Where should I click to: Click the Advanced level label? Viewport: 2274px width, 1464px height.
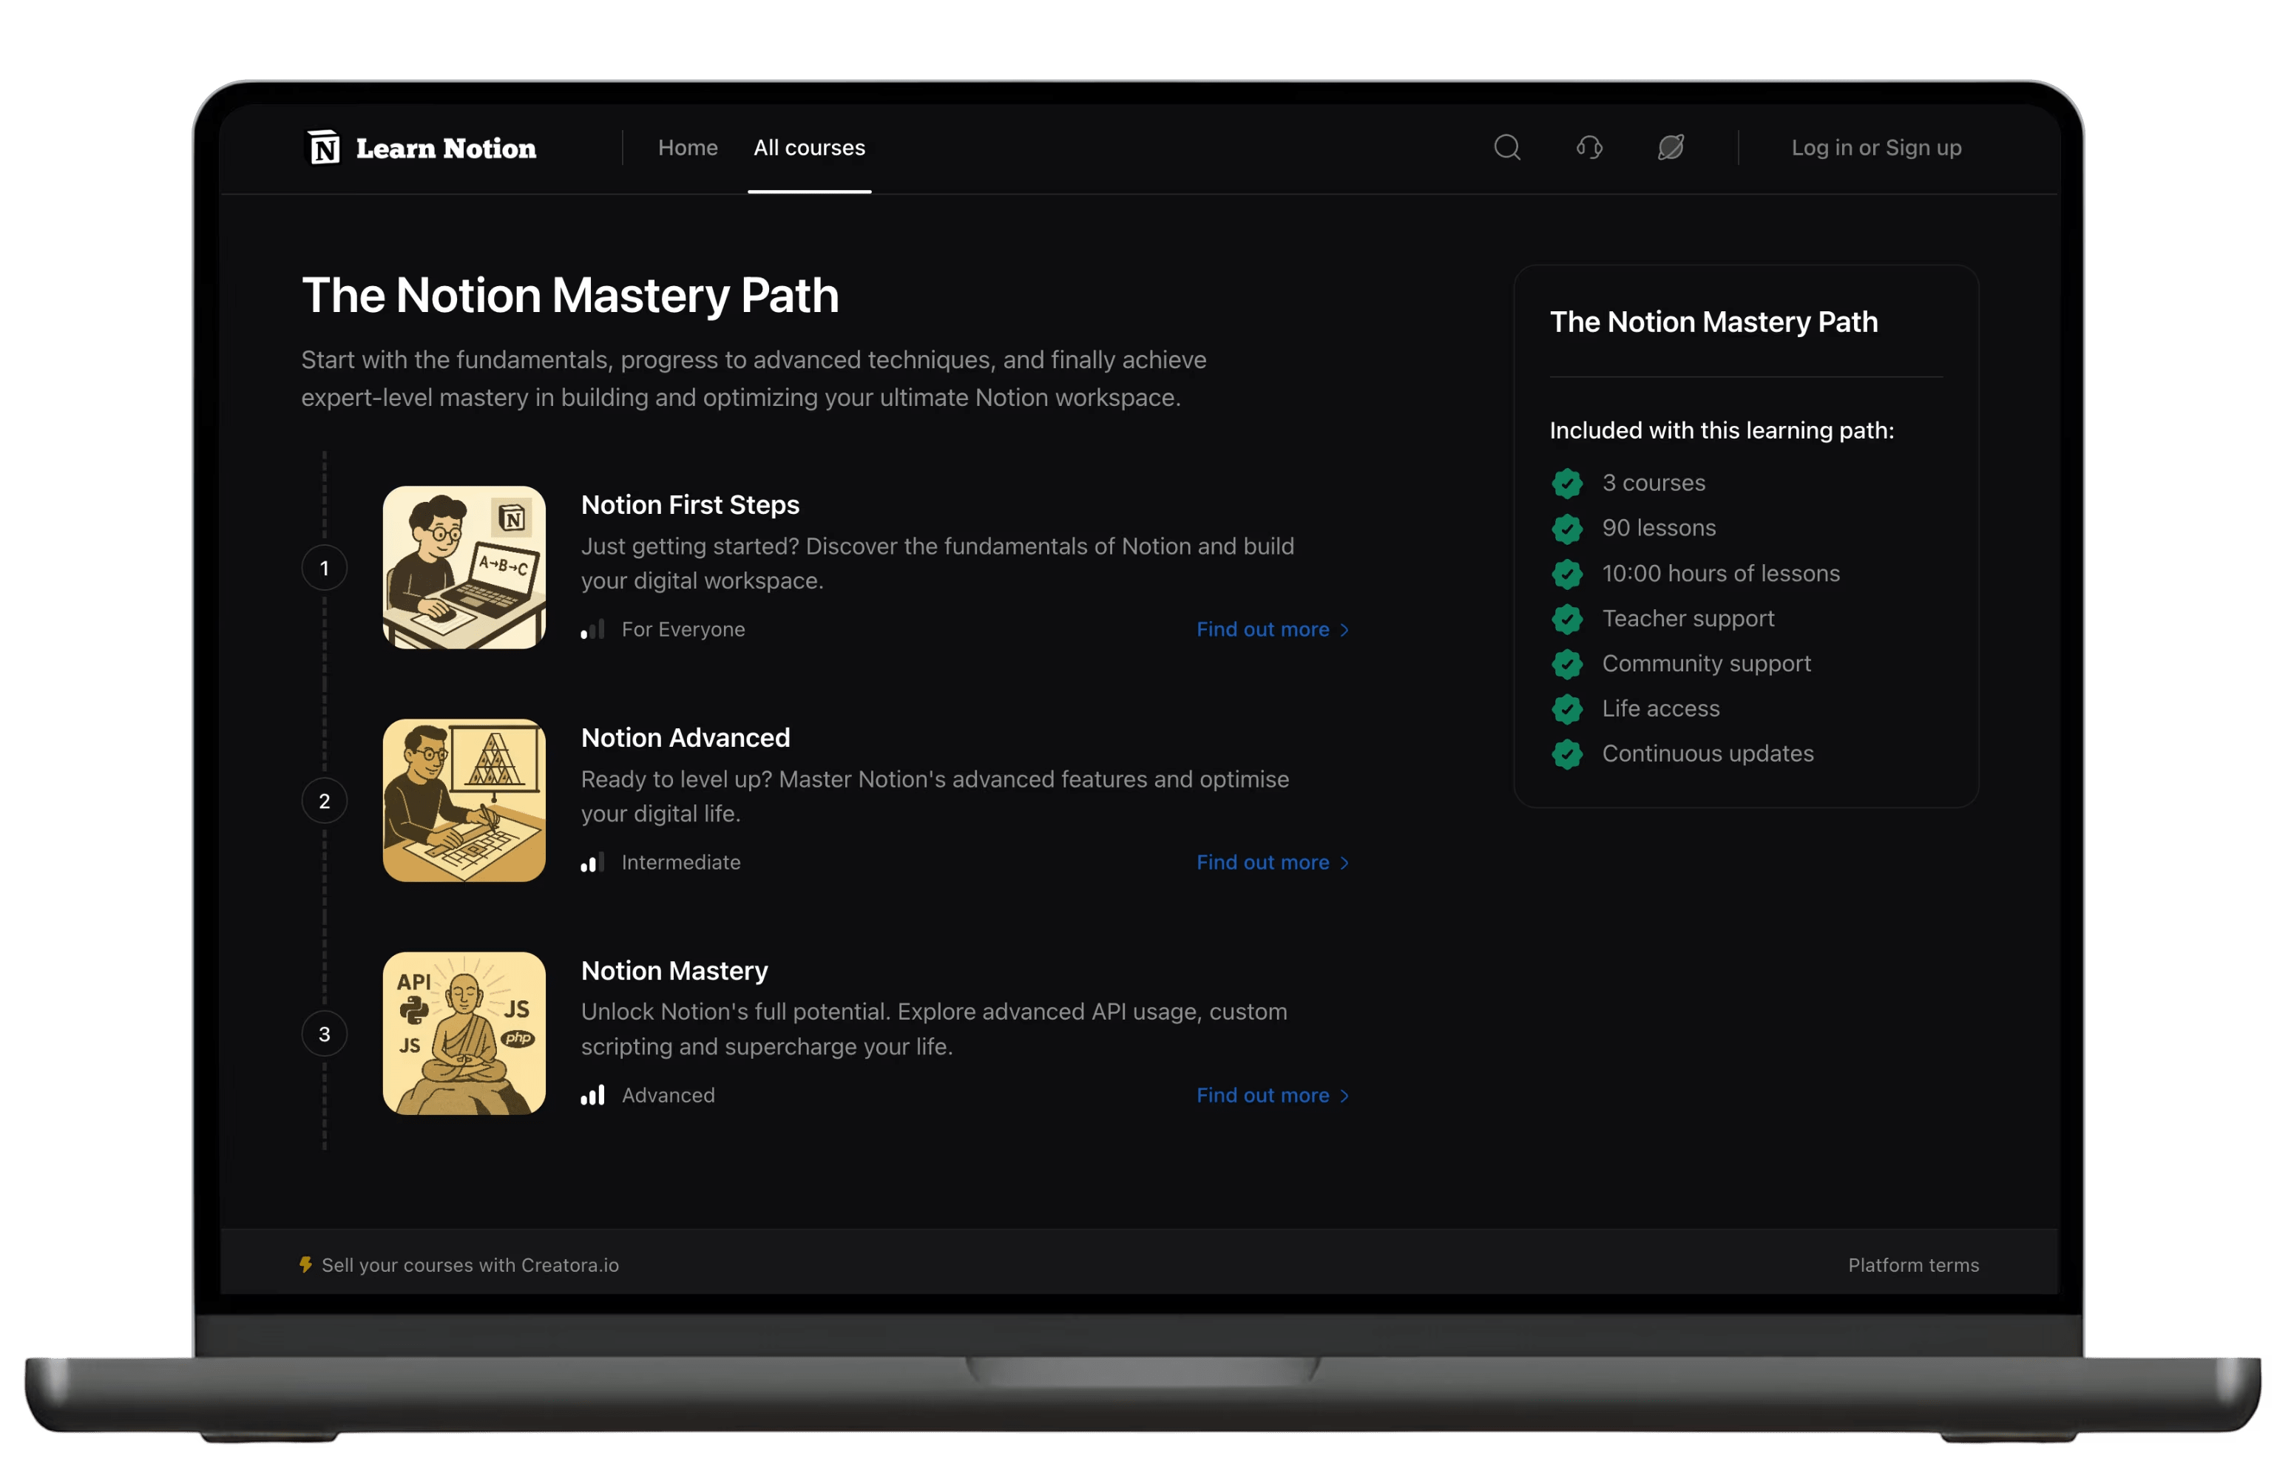pyautogui.click(x=669, y=1095)
